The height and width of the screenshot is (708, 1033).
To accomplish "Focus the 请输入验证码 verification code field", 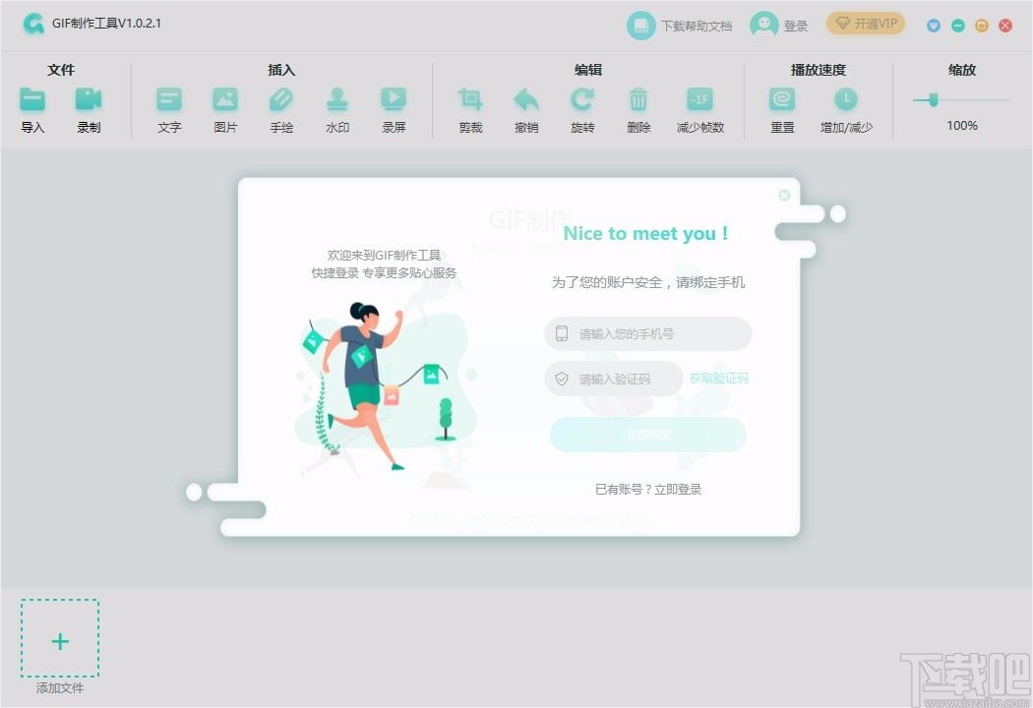I will pos(613,379).
